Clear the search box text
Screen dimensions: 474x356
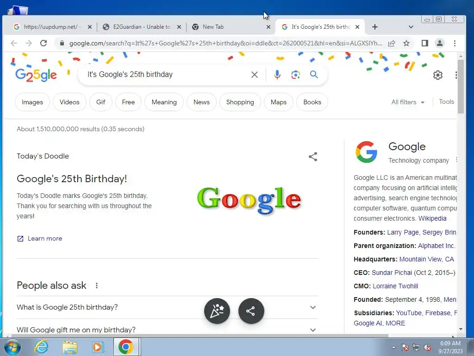click(x=255, y=75)
